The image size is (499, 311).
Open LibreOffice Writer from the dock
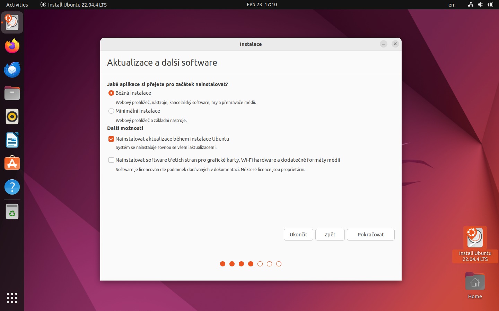tap(12, 140)
